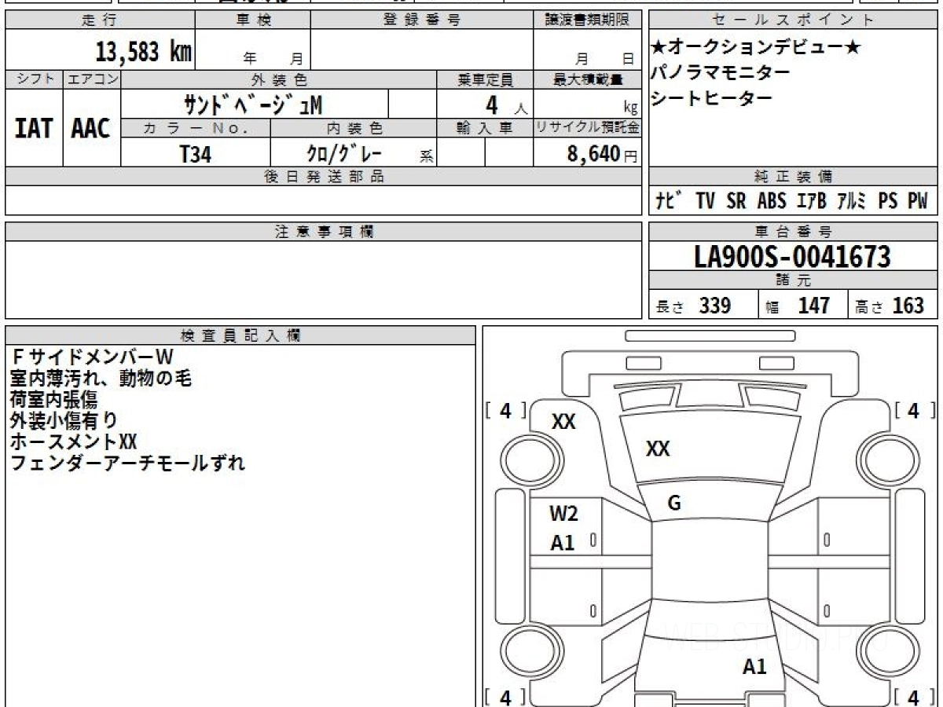Click the G mark on the windshield
Viewport: 943px width, 707px height.
(674, 504)
